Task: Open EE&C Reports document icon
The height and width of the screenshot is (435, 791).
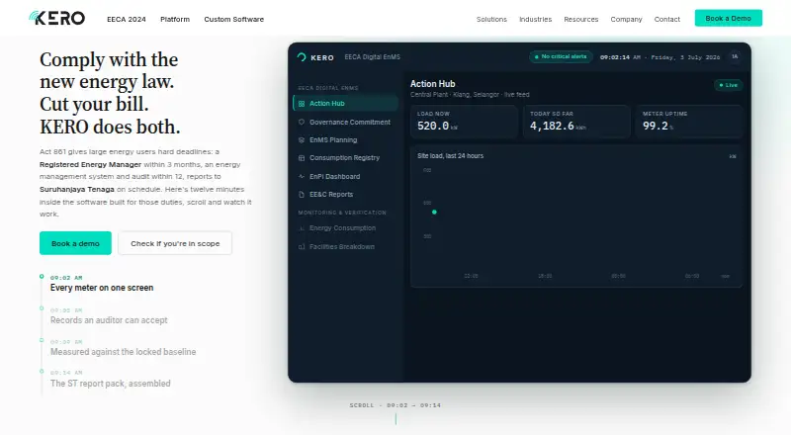Action: point(302,195)
